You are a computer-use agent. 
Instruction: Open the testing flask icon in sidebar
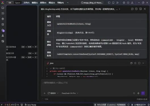click(x=3, y=36)
